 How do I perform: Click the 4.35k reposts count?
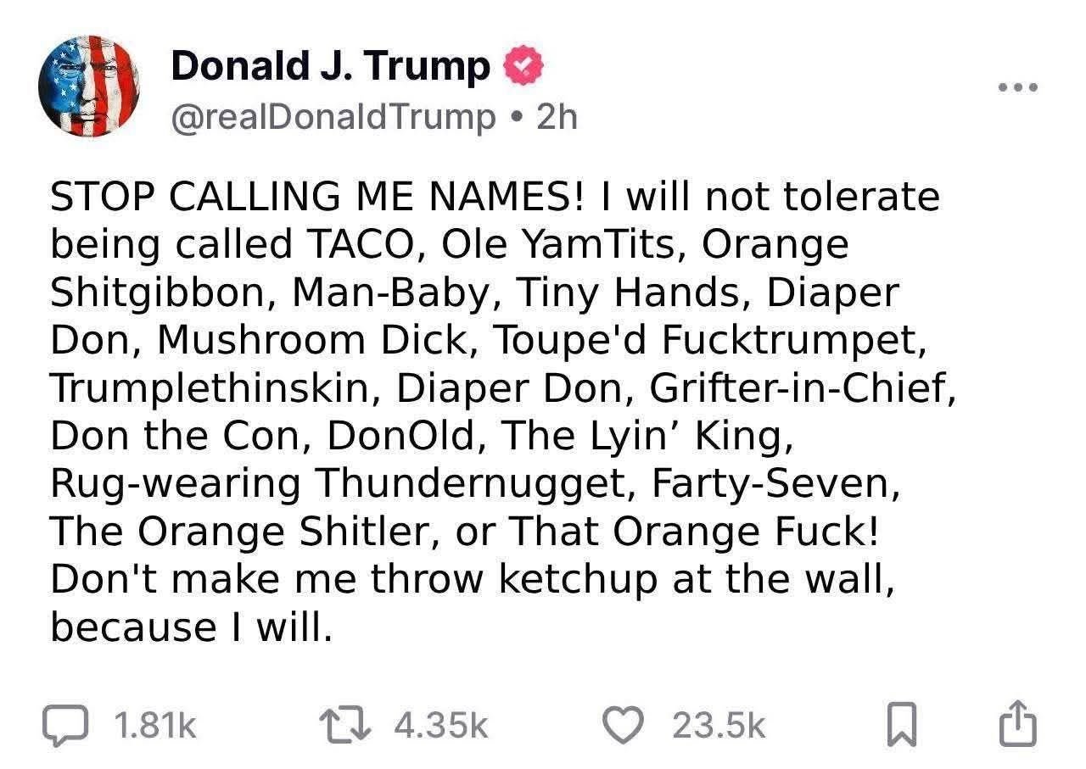click(442, 727)
